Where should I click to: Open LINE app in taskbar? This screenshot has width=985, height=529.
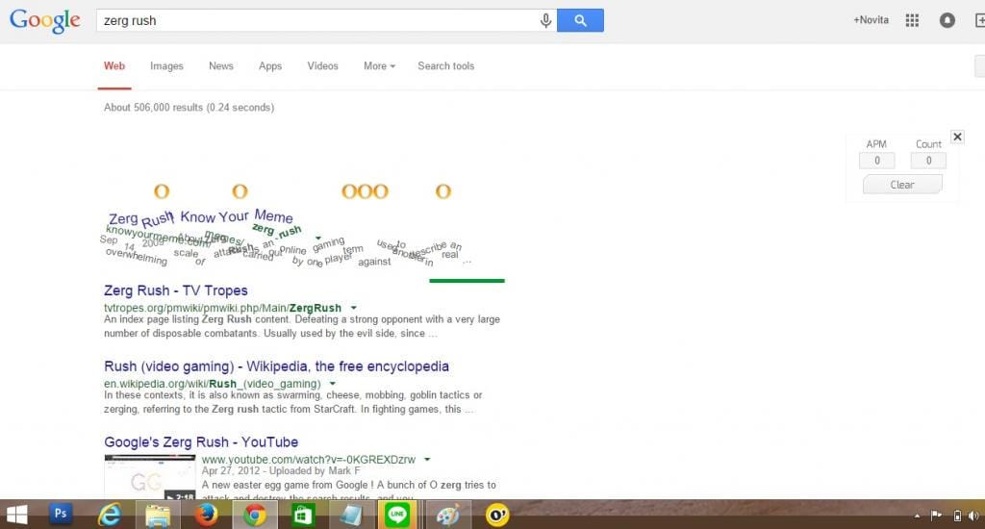click(x=397, y=515)
